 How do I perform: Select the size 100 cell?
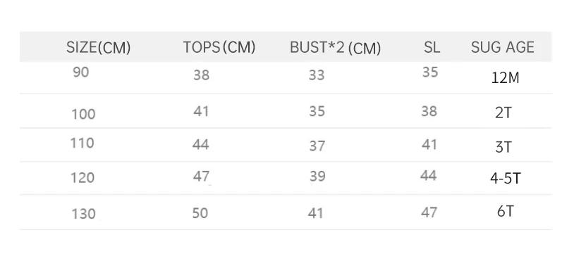(x=83, y=115)
